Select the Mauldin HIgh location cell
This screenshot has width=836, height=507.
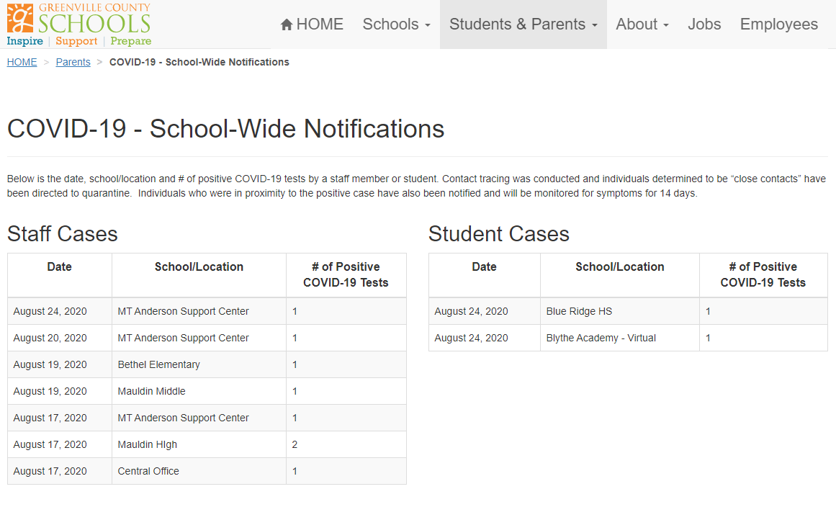[199, 444]
